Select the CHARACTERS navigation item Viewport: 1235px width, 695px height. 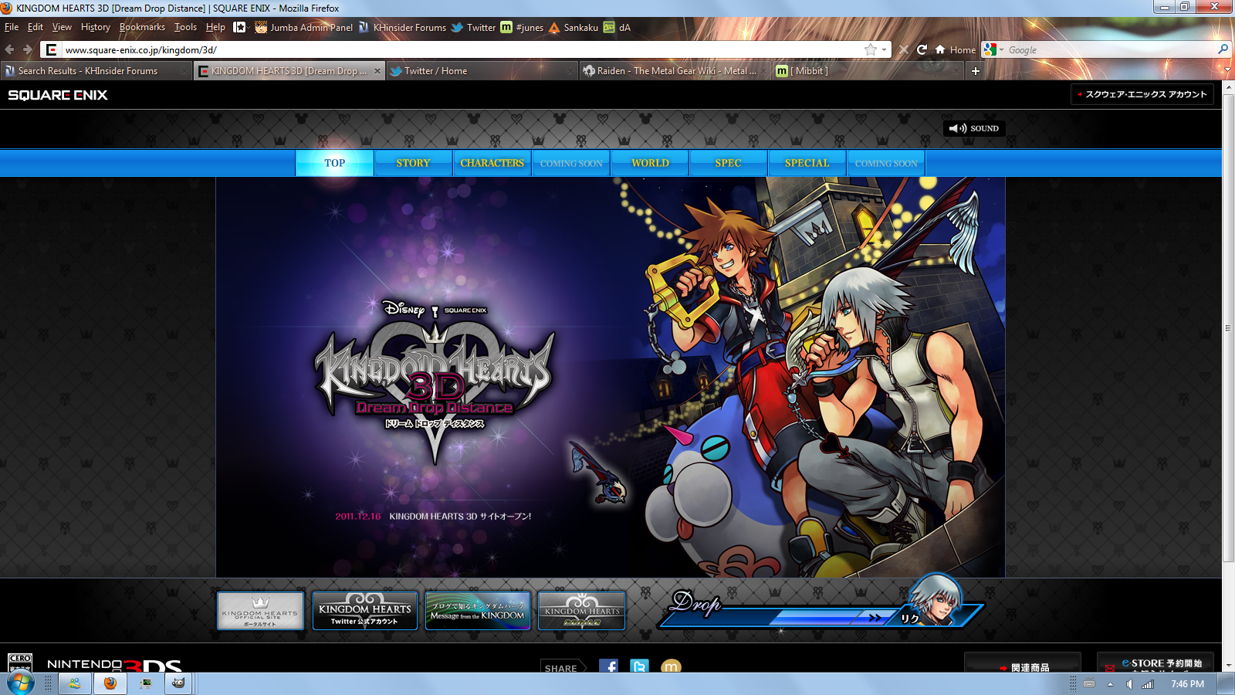point(492,163)
